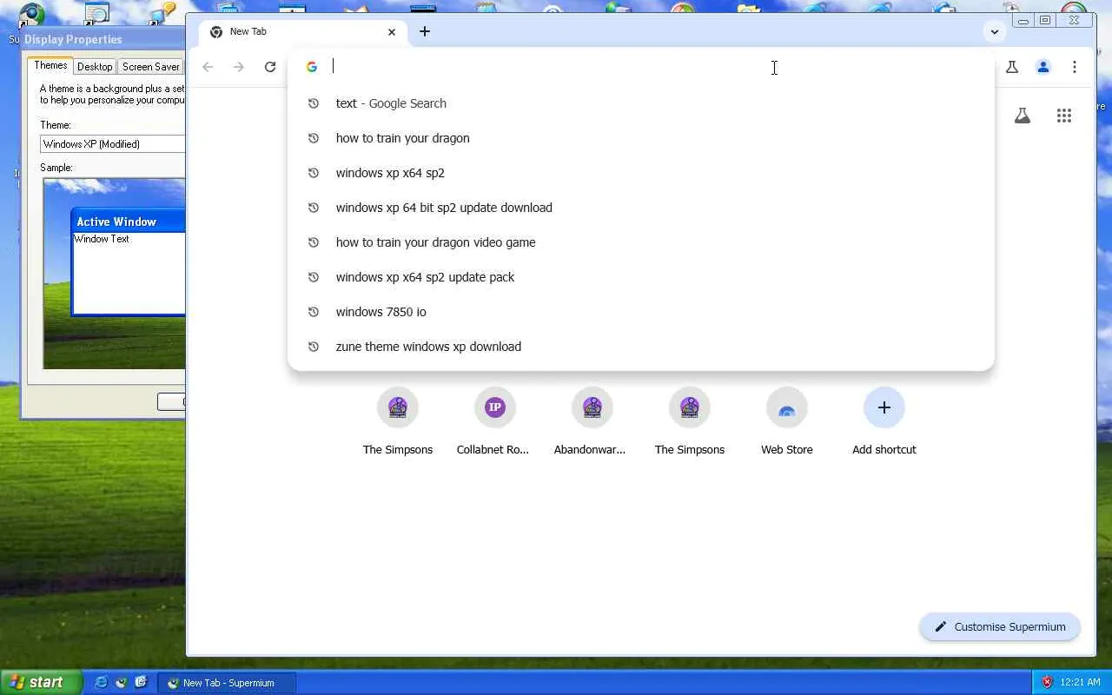Open the profile avatar menu
The height and width of the screenshot is (695, 1112).
tap(1043, 67)
